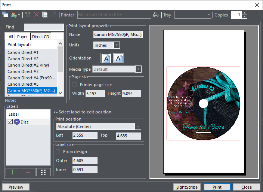Viewport: 263px width, 192px height.
Task: Toggle the Printer page size checkbox
Action: tap(75, 85)
